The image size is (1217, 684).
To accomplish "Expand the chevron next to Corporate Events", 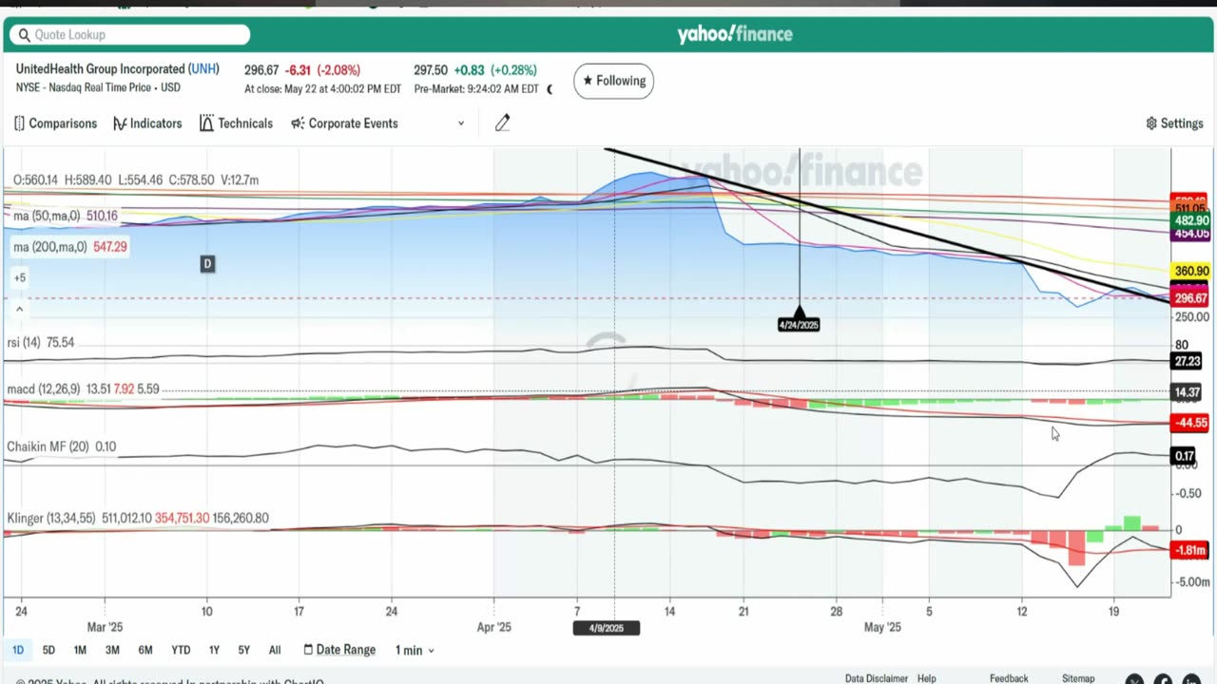I will point(461,123).
